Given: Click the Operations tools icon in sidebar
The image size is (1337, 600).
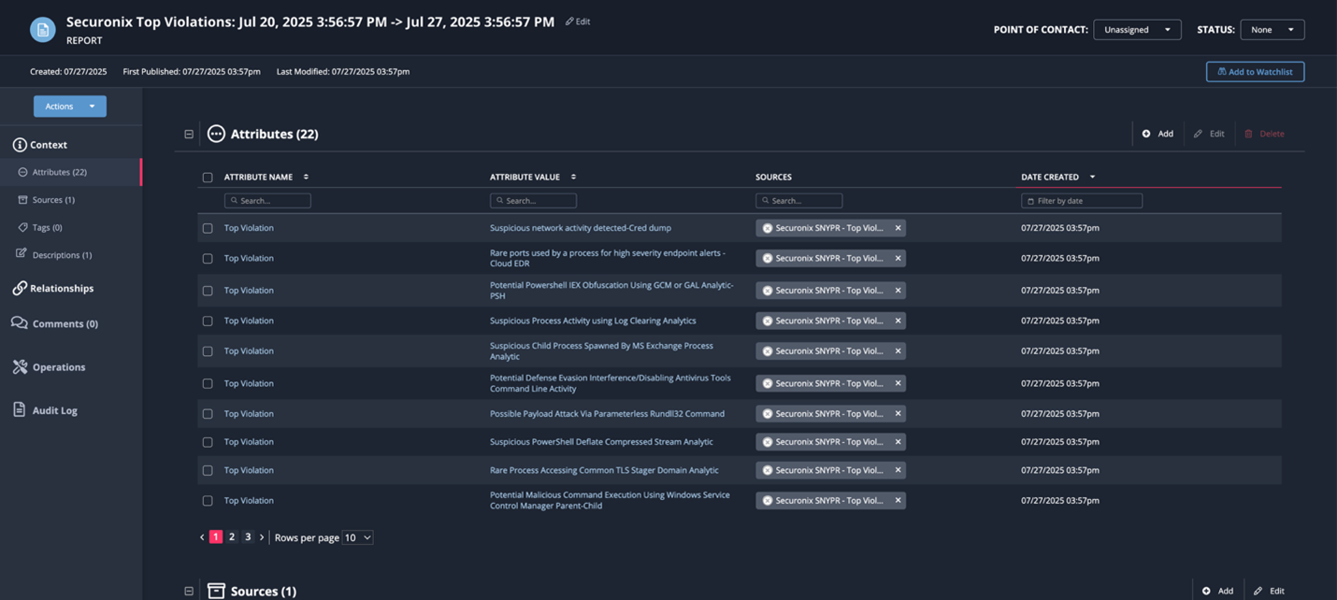Looking at the screenshot, I should point(20,367).
